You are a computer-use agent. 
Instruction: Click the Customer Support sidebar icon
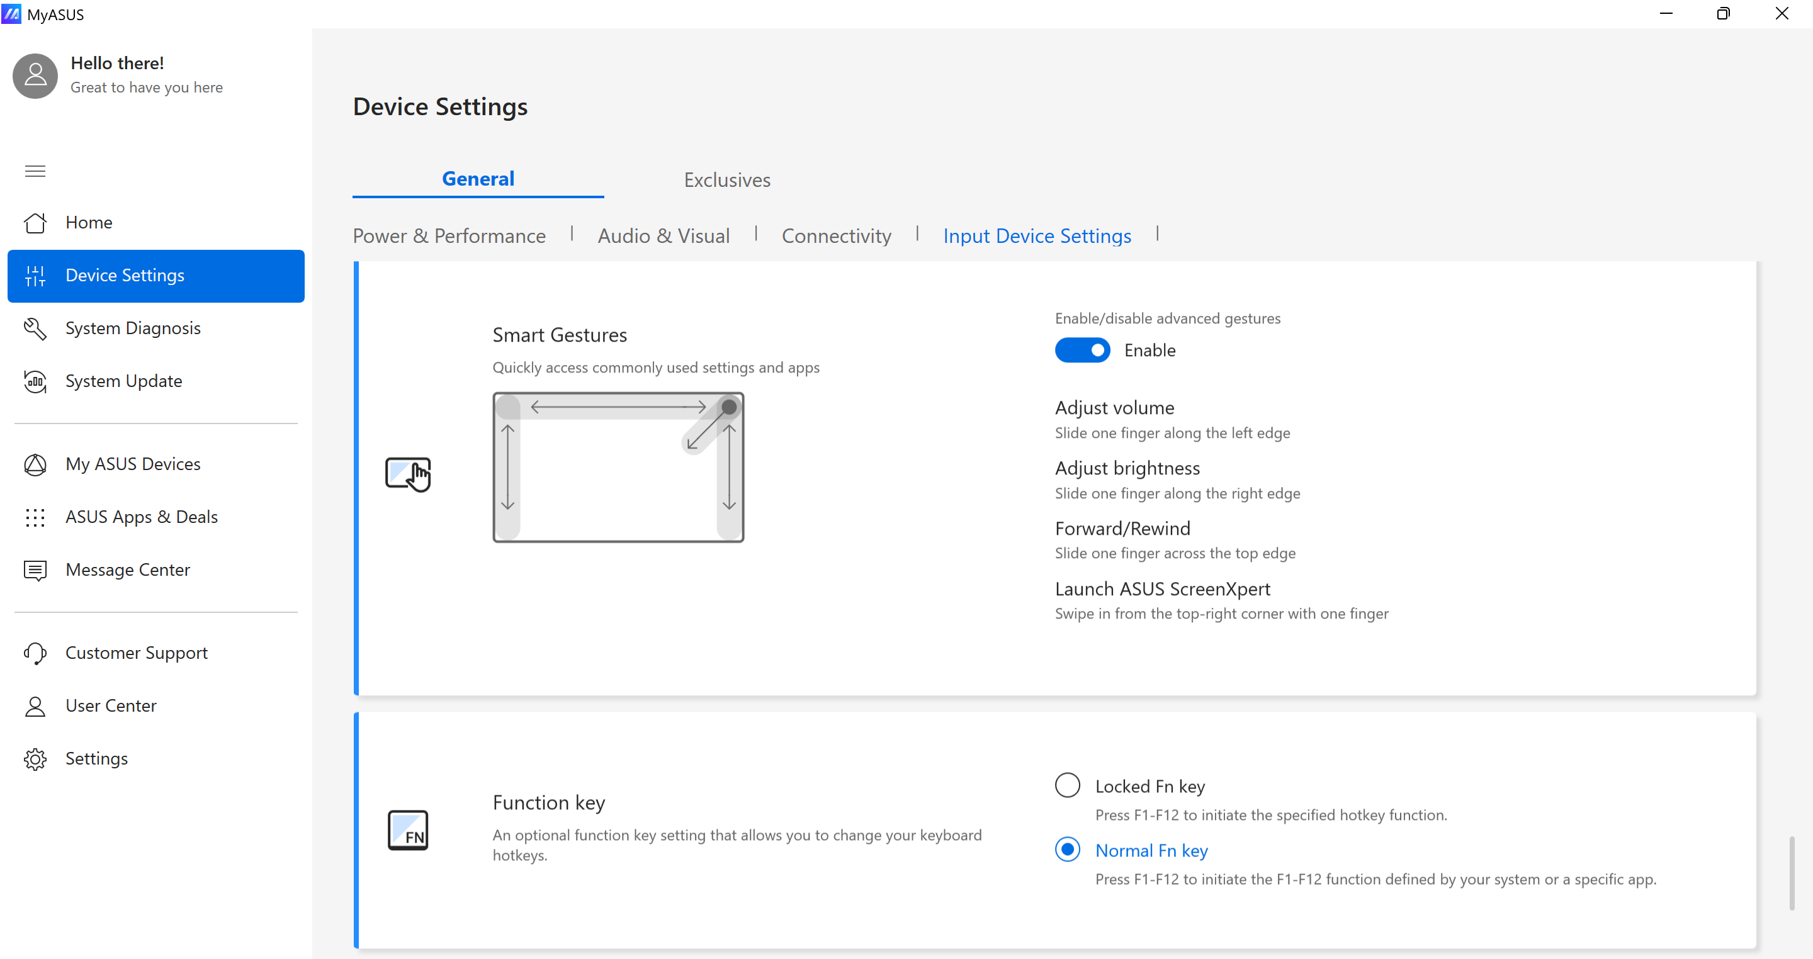click(35, 652)
